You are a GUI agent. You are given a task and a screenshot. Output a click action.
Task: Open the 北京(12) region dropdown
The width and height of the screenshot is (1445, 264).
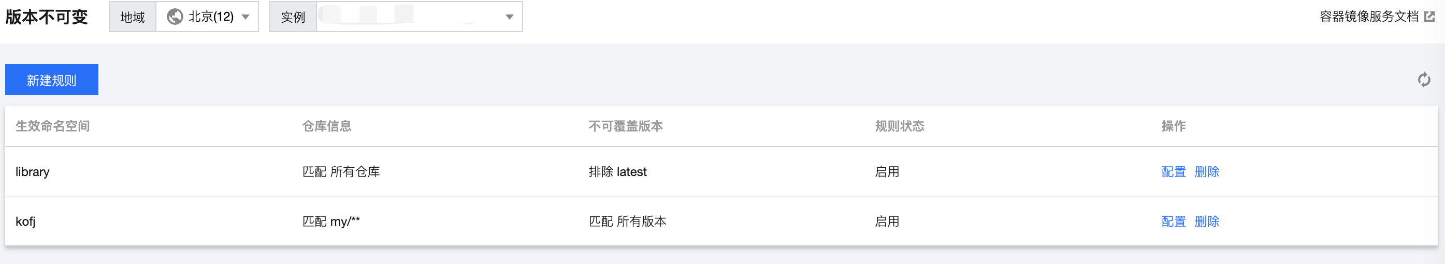coord(207,17)
